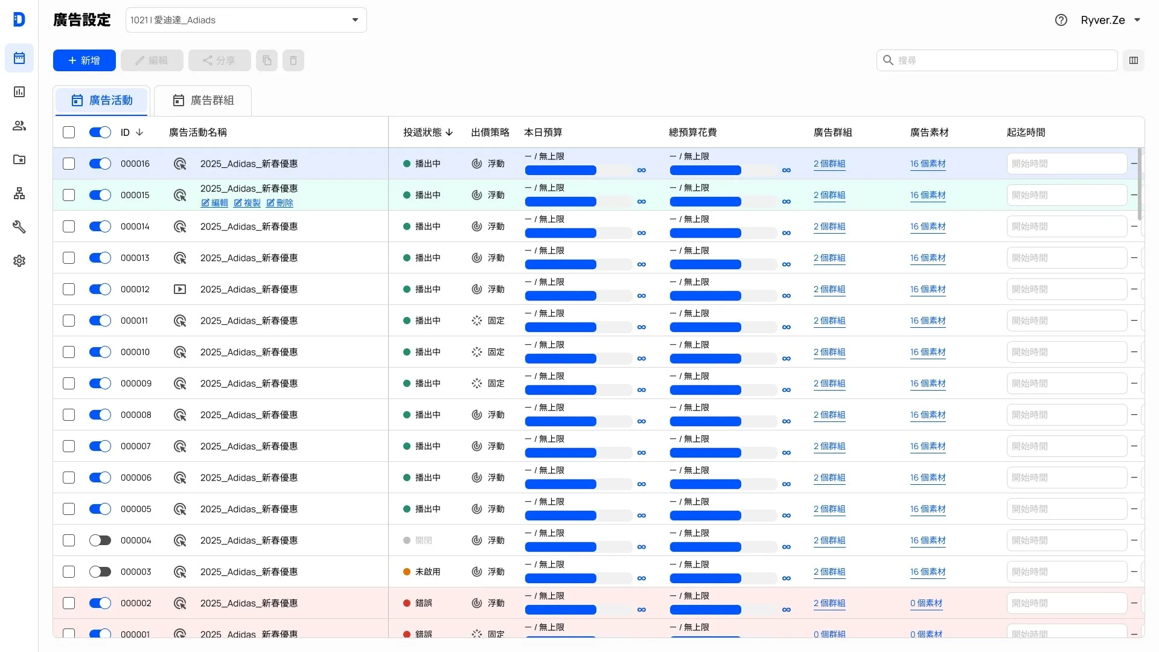1159x652 pixels.
Task: Open the reports chart icon in sidebar
Action: click(x=19, y=92)
